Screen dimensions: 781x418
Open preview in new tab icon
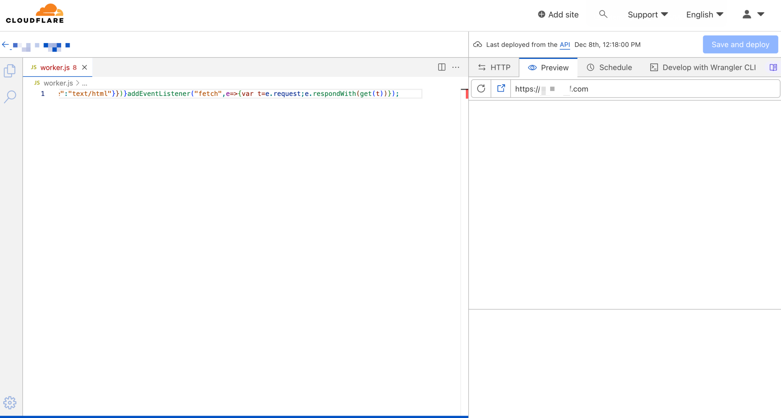tap(501, 89)
